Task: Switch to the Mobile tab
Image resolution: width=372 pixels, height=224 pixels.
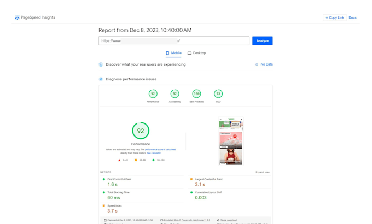Action: [x=173, y=53]
